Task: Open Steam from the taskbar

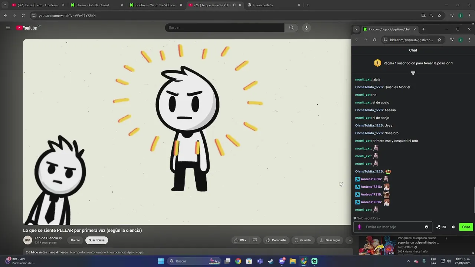Action: [271, 261]
